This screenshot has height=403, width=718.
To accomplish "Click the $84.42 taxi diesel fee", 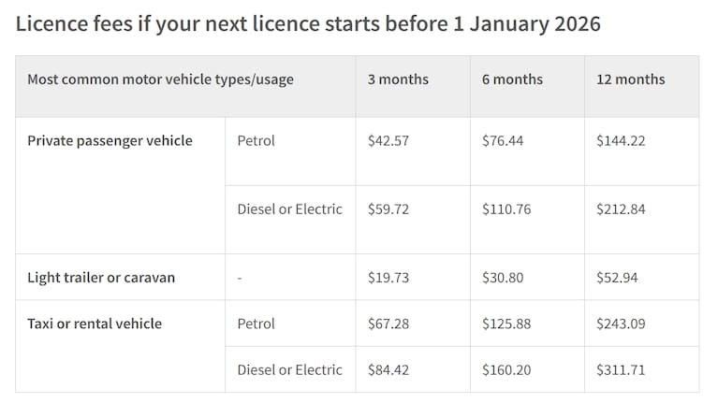I will pyautogui.click(x=388, y=369).
